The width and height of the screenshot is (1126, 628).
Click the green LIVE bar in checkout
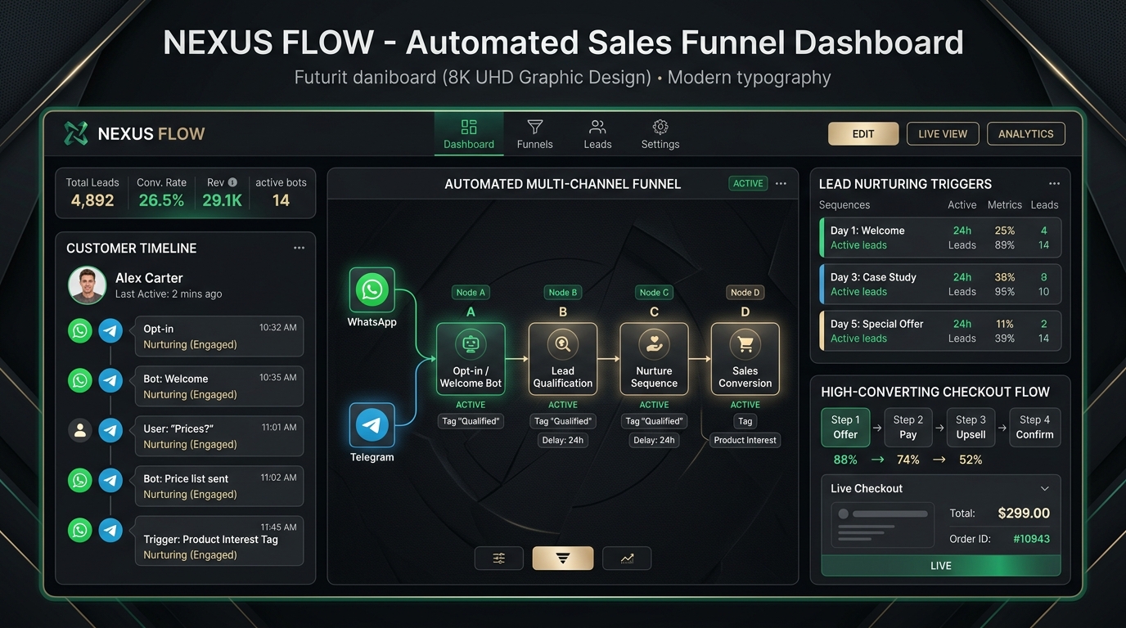click(x=941, y=566)
